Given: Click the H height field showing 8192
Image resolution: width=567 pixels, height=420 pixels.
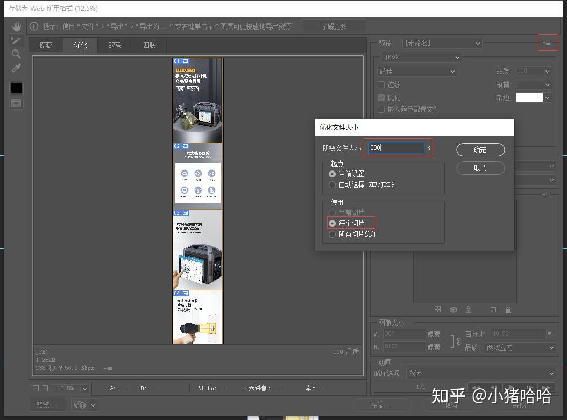Looking at the screenshot, I should click(404, 347).
